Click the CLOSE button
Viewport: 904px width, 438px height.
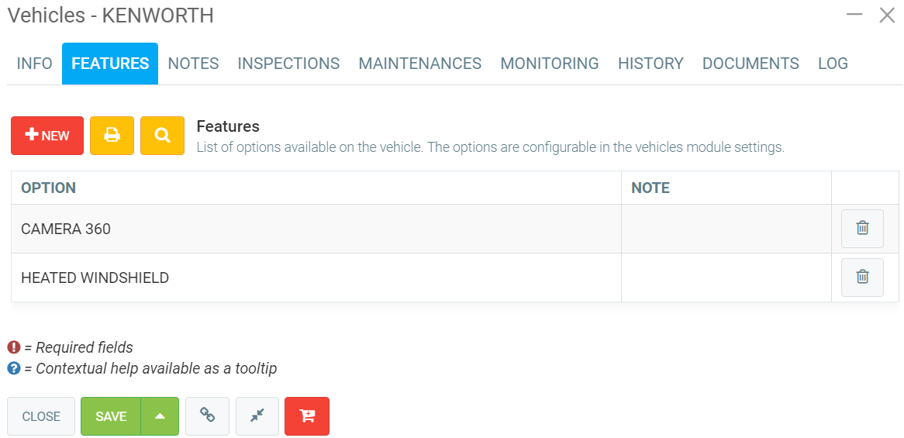point(41,416)
